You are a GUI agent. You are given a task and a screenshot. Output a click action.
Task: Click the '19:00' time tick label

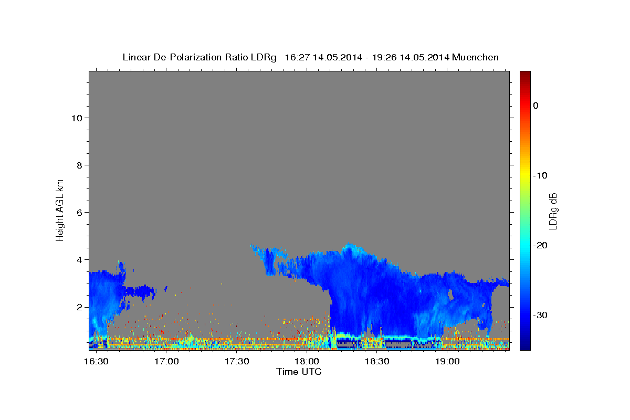pyautogui.click(x=447, y=362)
